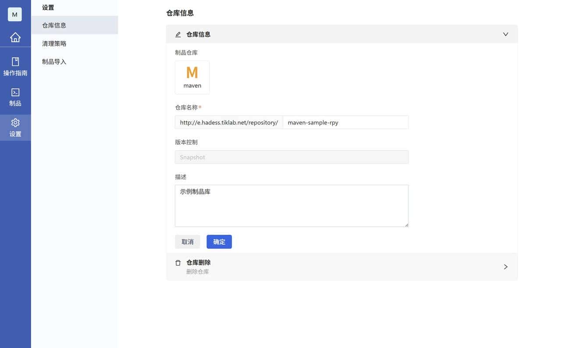Expand the 仓库删除 row arrow
The image size is (561, 348).
click(x=505, y=266)
